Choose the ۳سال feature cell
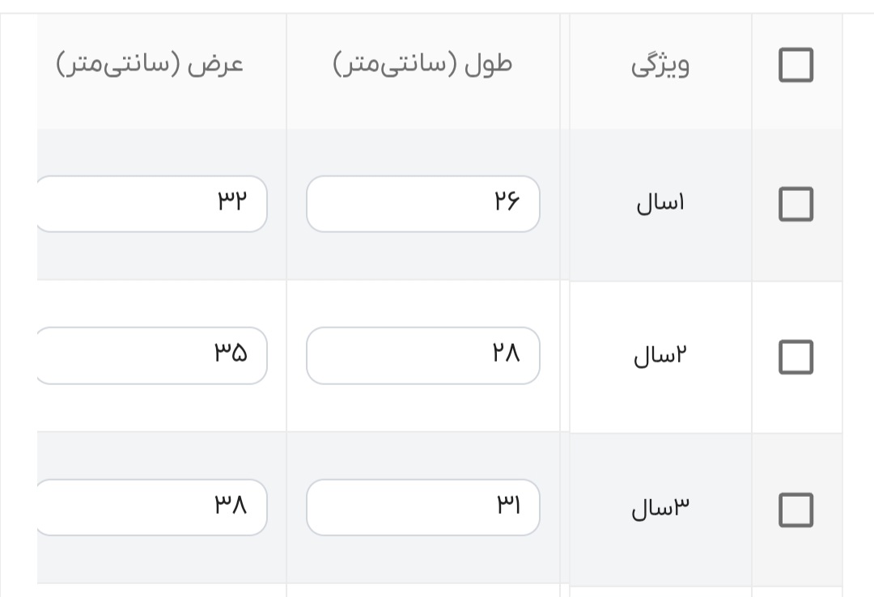Screen dimensions: 874x597 coord(660,509)
